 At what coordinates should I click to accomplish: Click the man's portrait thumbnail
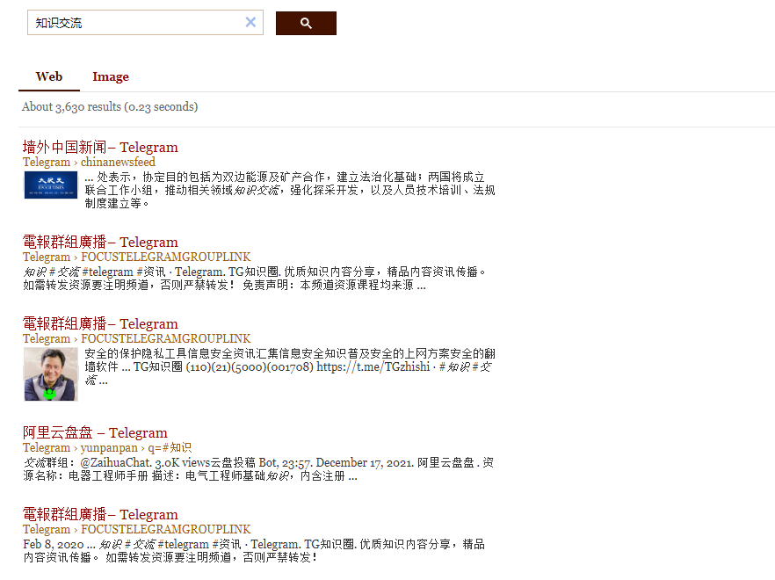tap(51, 373)
